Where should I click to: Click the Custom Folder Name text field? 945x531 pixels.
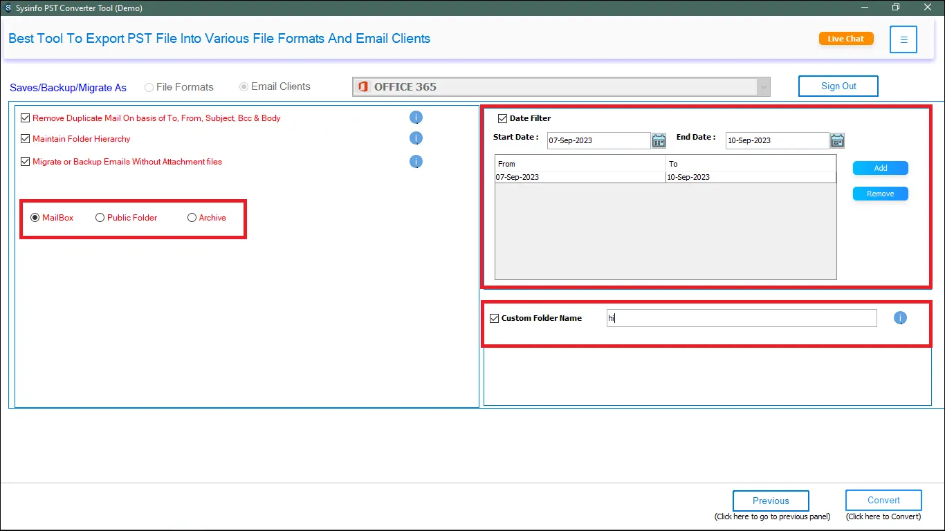pyautogui.click(x=741, y=318)
